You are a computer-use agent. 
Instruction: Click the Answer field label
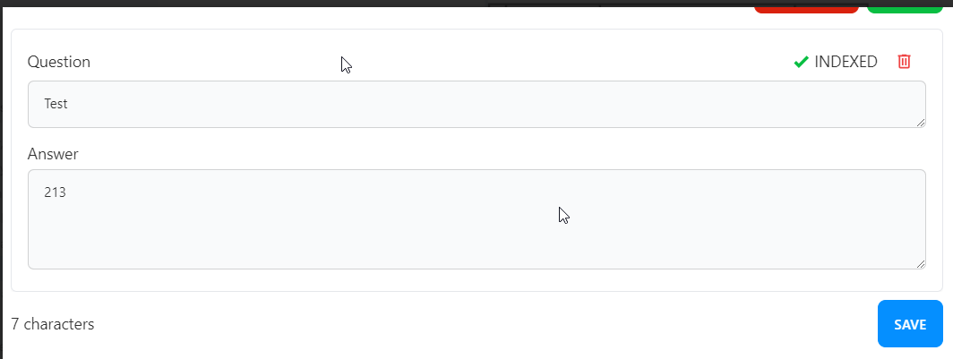pos(53,154)
